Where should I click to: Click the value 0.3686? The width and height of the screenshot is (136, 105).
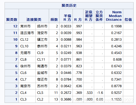tap(66, 99)
